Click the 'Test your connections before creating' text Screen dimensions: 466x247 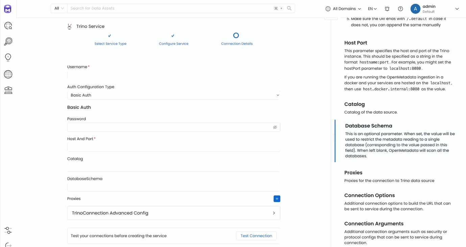(119, 236)
